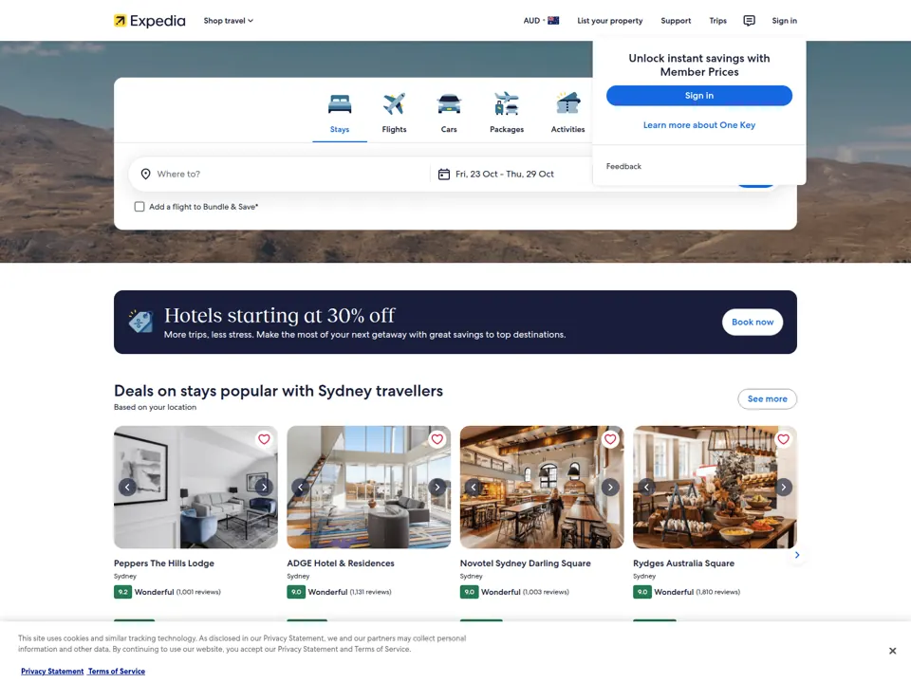Show next photo of Peppers The Hills Lodge

pos(264,488)
